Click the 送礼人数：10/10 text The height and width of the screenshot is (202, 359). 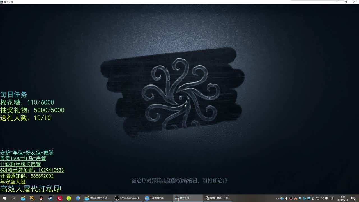pos(26,118)
